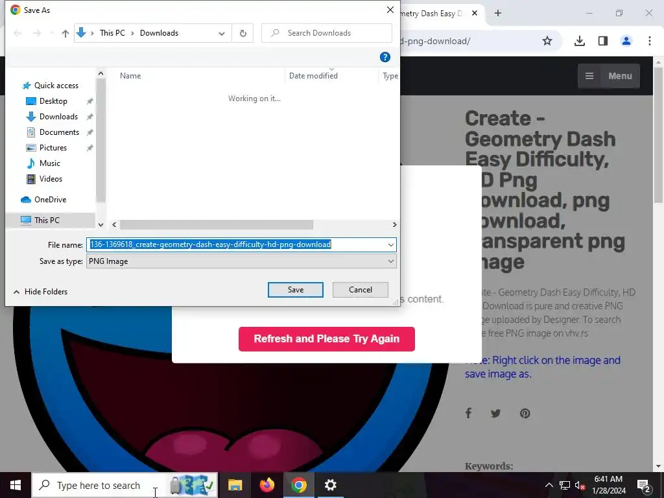The height and width of the screenshot is (498, 664).
Task: Click the Forward arrow in Save As dialog
Action: tap(37, 33)
